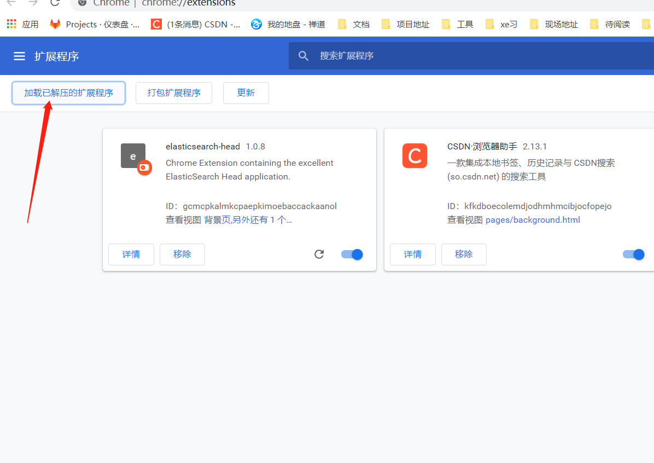
Task: Open the 待阅读 bookmark folder
Action: pyautogui.click(x=610, y=24)
